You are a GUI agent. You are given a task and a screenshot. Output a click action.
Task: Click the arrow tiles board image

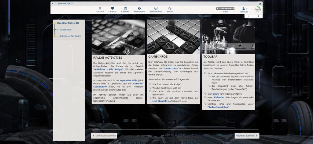point(174,37)
